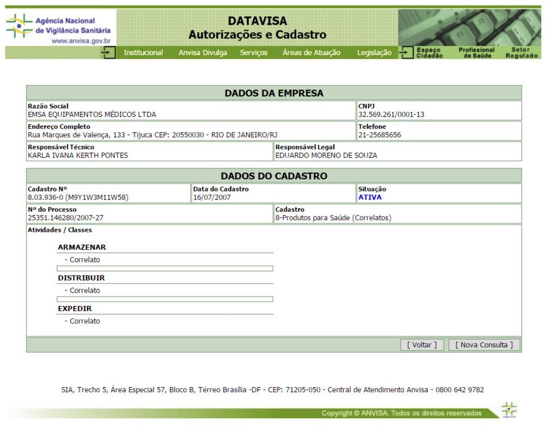Go to the Legislação menu
The image size is (547, 428).
coord(374,53)
